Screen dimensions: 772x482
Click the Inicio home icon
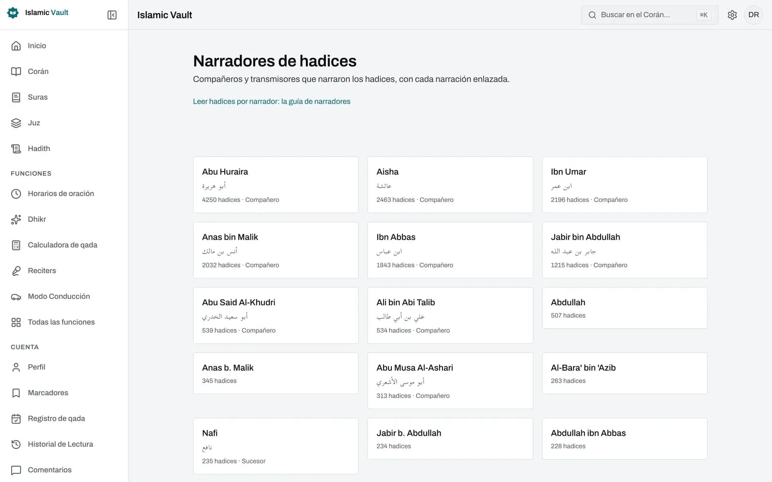16,46
